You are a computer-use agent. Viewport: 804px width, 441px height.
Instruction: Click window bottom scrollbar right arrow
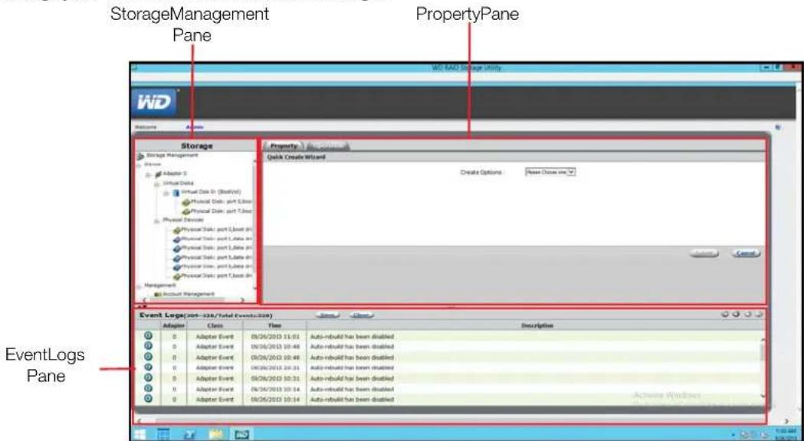787,421
